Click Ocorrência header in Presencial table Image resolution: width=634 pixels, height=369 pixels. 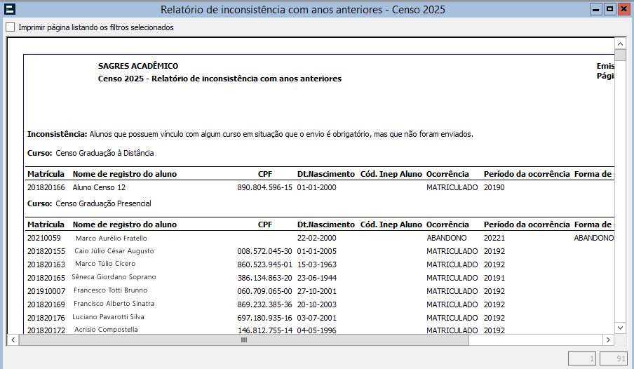(x=447, y=224)
